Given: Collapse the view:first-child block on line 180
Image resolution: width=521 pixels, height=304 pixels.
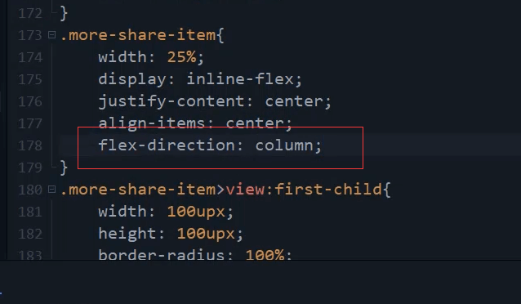Looking at the screenshot, I should pyautogui.click(x=51, y=190).
